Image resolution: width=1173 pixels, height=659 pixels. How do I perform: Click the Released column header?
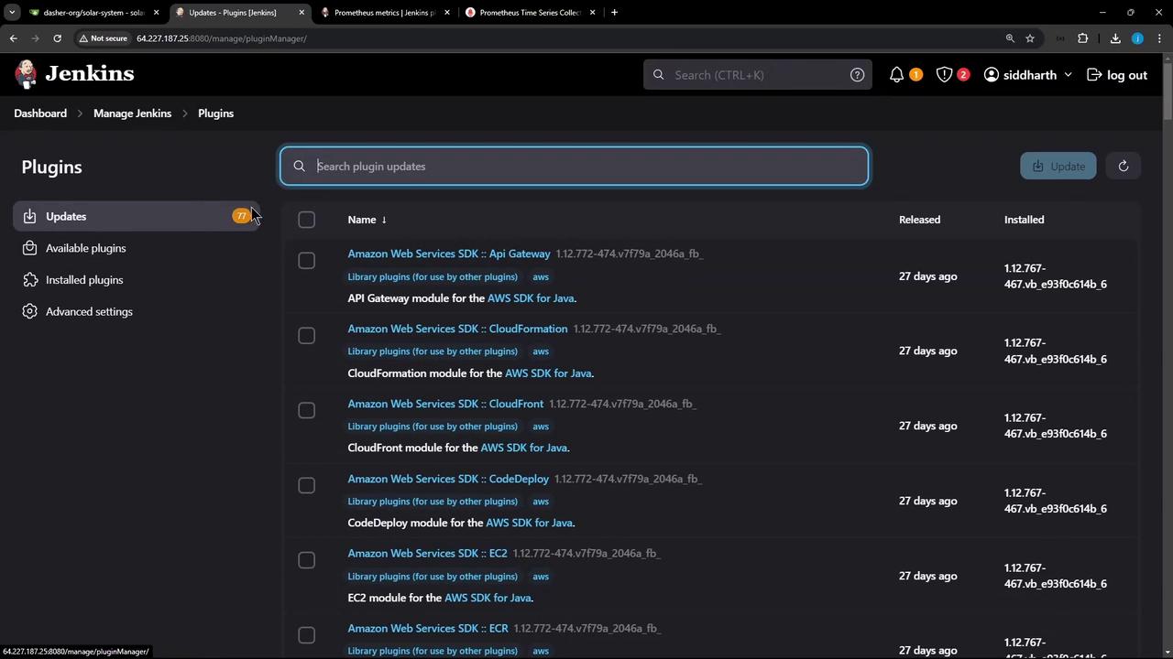coord(919,220)
